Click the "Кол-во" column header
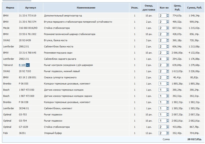Image resolution: width=205 pixels, height=144 pixels. point(164,8)
